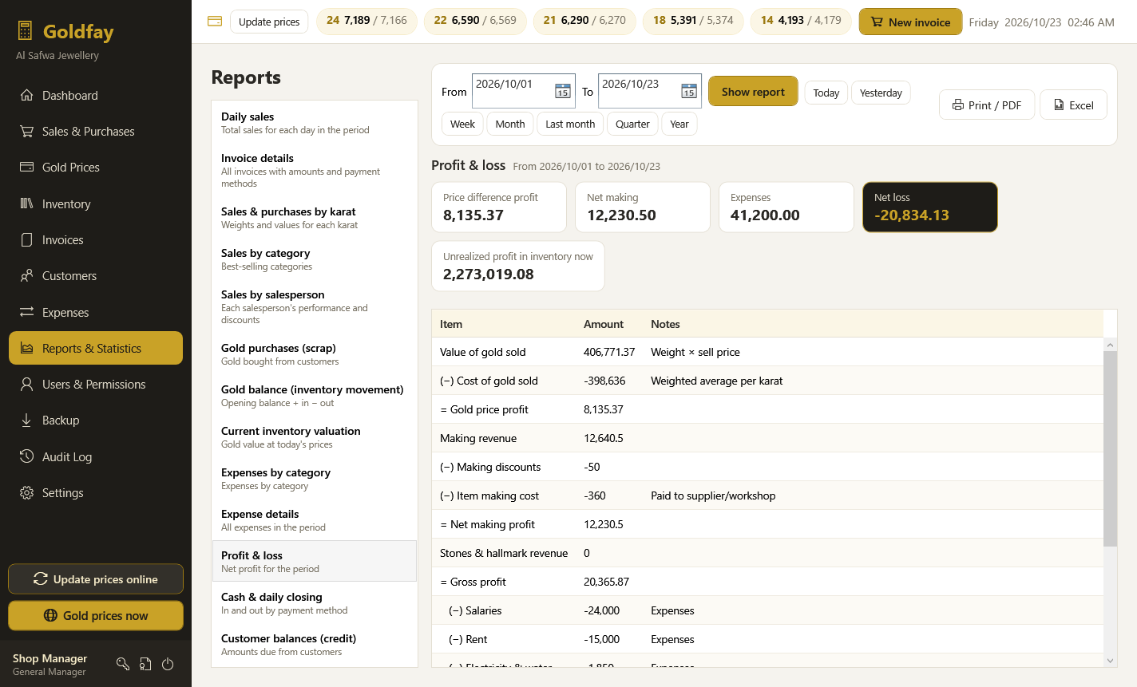Viewport: 1137px width, 687px height.
Task: Choose the Gold purchases (scrap) report
Action: [x=315, y=354]
